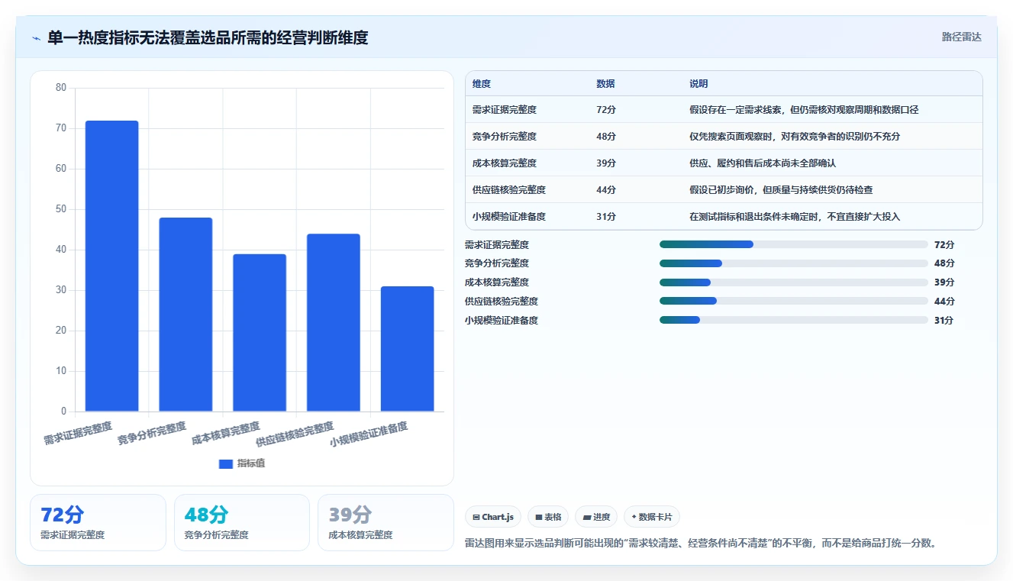Screen dimensions: 1013x581
Task: Click the 供应链核验完整度 progress bar
Action: (x=794, y=301)
